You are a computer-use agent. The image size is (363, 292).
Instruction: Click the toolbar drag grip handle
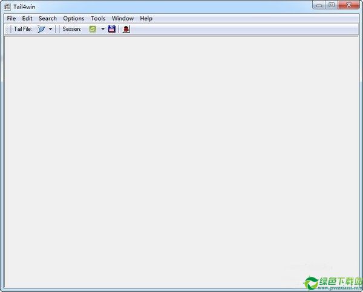point(7,29)
